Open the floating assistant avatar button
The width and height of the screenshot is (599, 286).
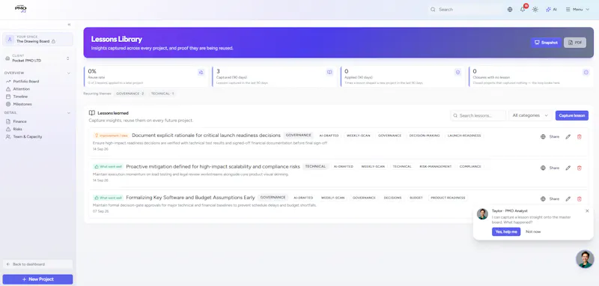click(x=585, y=259)
